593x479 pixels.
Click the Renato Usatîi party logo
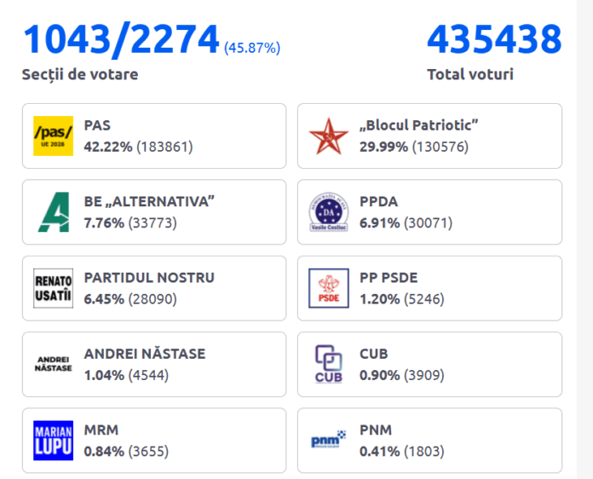[53, 288]
